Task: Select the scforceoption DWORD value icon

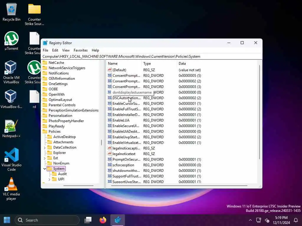Action: [x=110, y=165]
